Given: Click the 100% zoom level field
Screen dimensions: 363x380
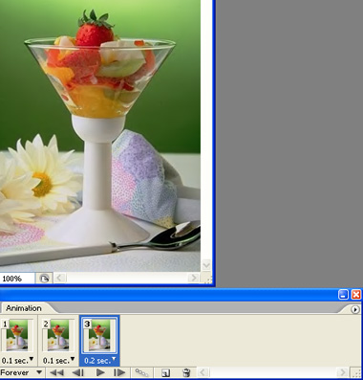Looking at the screenshot, I should pyautogui.click(x=17, y=279).
